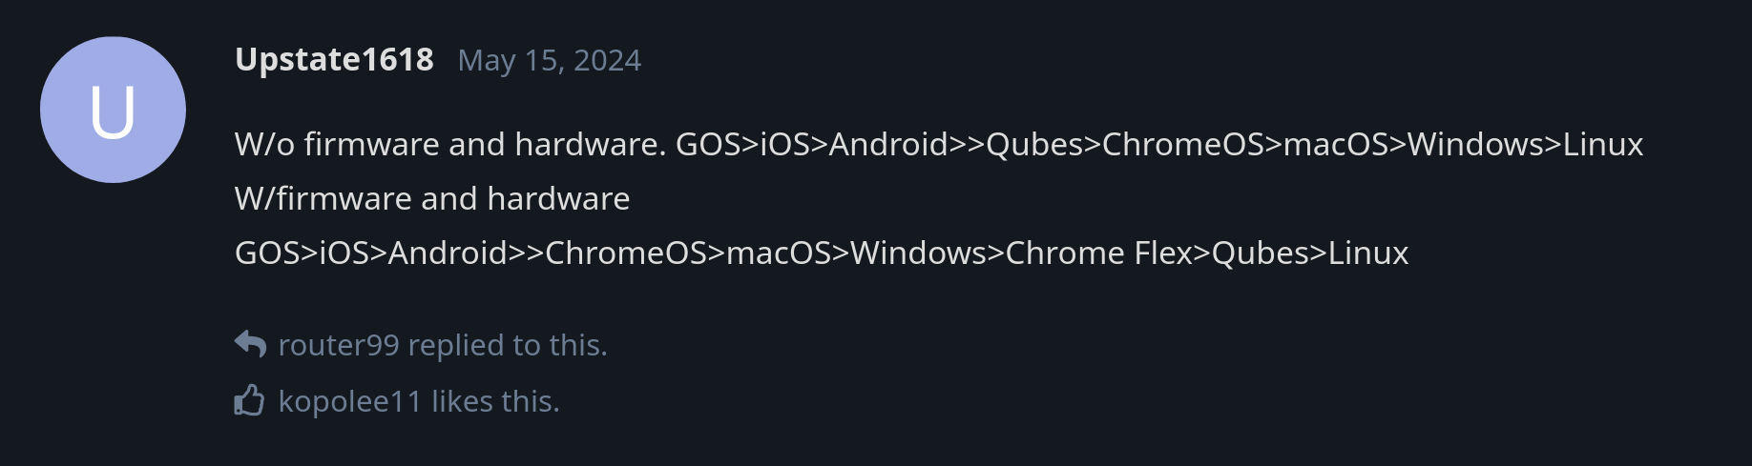Click Linux ending the first ranking line
The height and width of the screenshot is (466, 1752).
1603,145
